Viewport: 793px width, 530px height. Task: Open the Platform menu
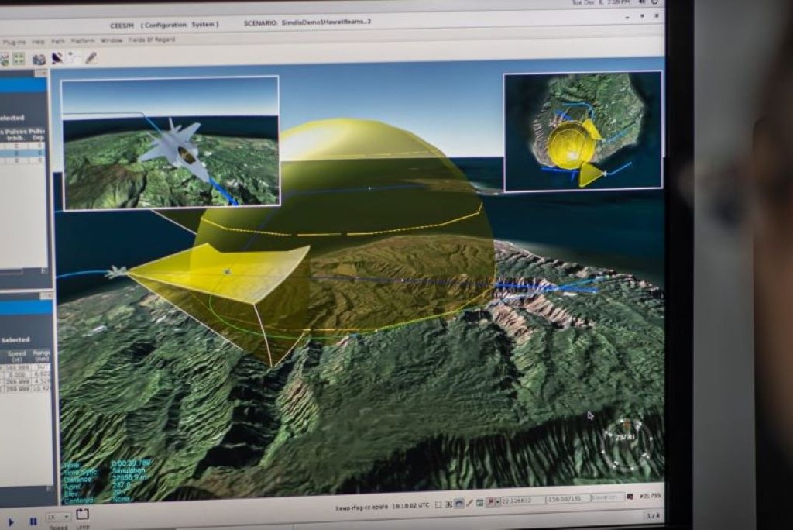coord(83,40)
